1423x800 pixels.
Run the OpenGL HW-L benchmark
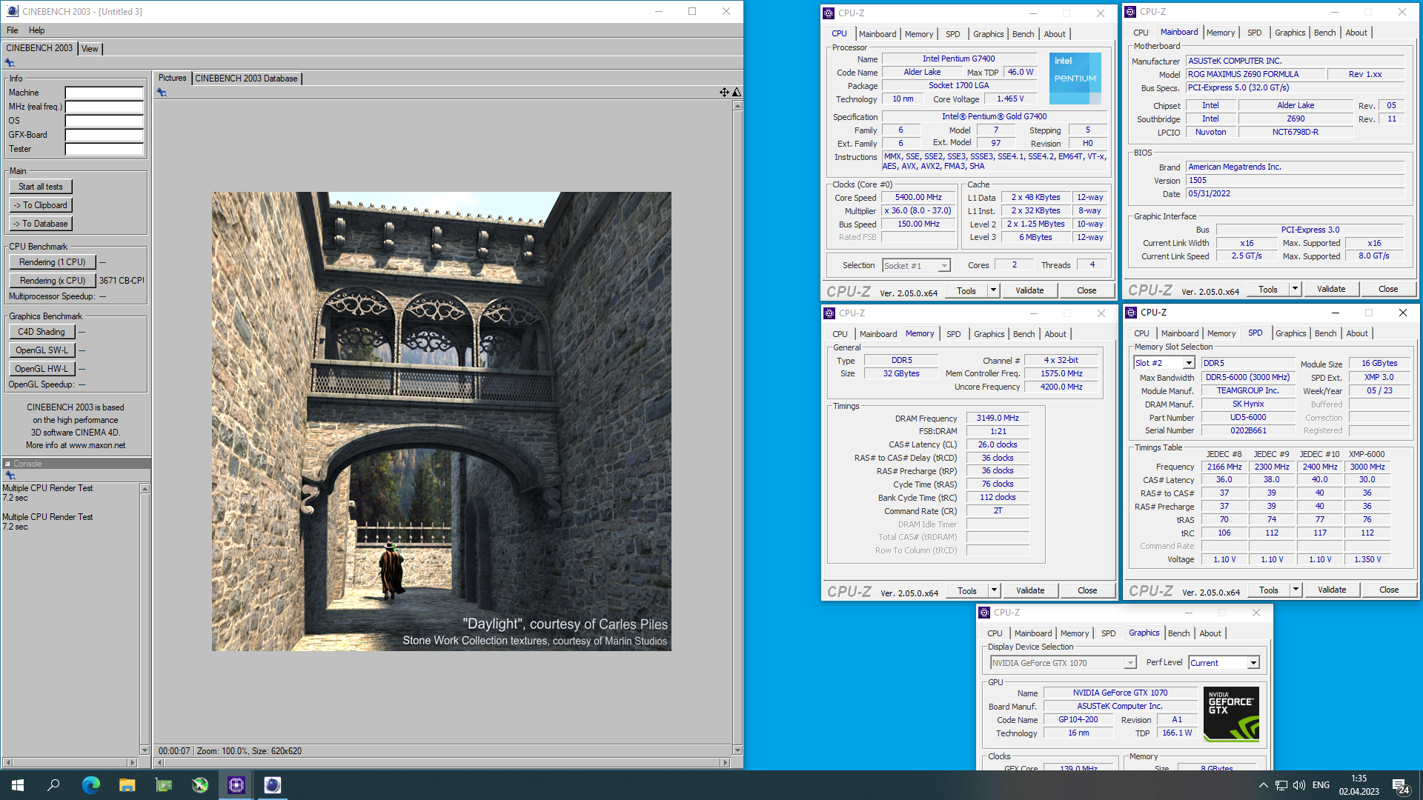point(42,369)
